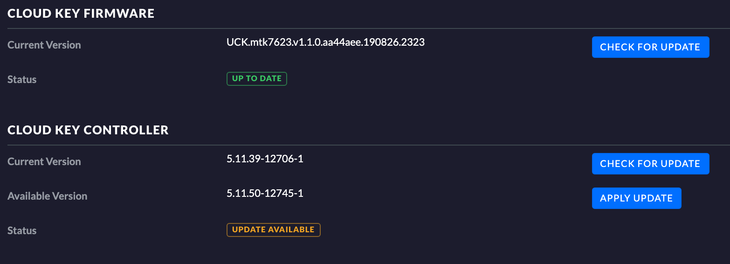Install controller version 5.11.50 via its button
Screen dimensions: 730x264
tap(636, 198)
